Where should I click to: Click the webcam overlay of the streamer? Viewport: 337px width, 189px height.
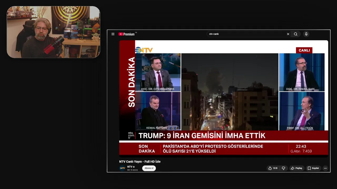tap(53, 32)
